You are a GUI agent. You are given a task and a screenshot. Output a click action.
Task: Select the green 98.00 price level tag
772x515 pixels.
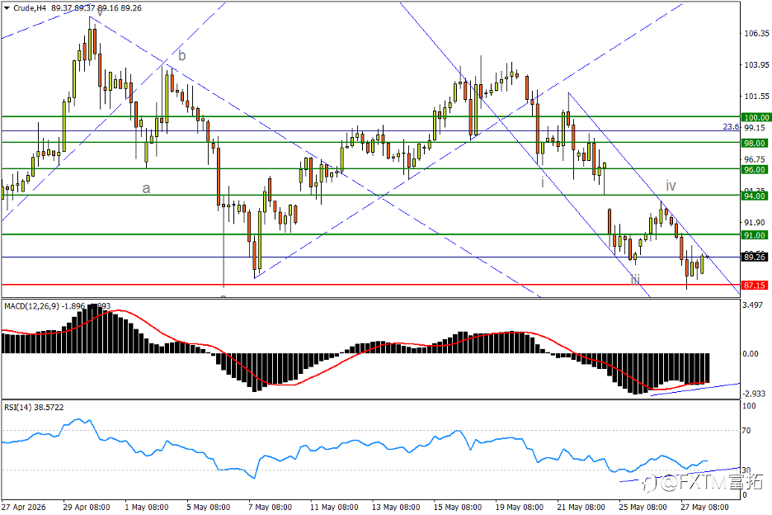(x=756, y=143)
